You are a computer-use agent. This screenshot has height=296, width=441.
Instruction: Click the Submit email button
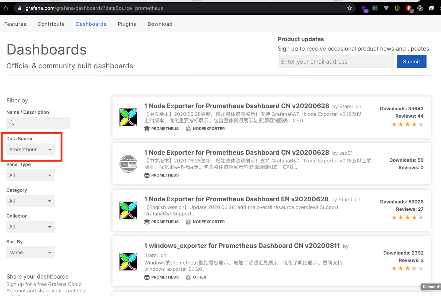[411, 62]
